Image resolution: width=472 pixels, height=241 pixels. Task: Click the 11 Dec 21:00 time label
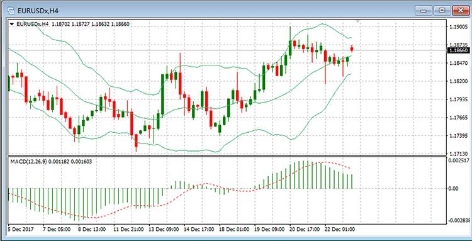click(129, 229)
